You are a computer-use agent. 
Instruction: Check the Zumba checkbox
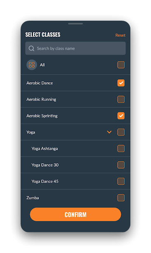point(121,198)
